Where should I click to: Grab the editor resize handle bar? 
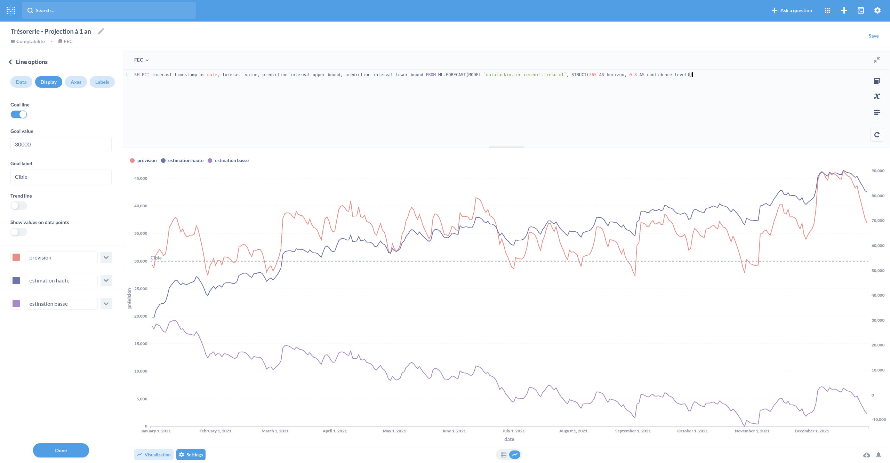pos(506,147)
